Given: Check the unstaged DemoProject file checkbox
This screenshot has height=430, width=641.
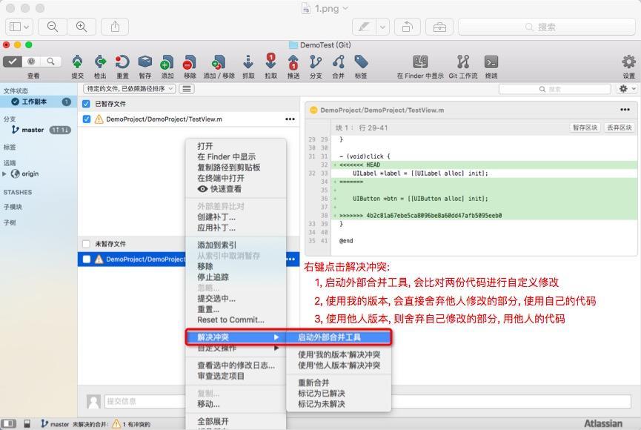Looking at the screenshot, I should pyautogui.click(x=86, y=259).
